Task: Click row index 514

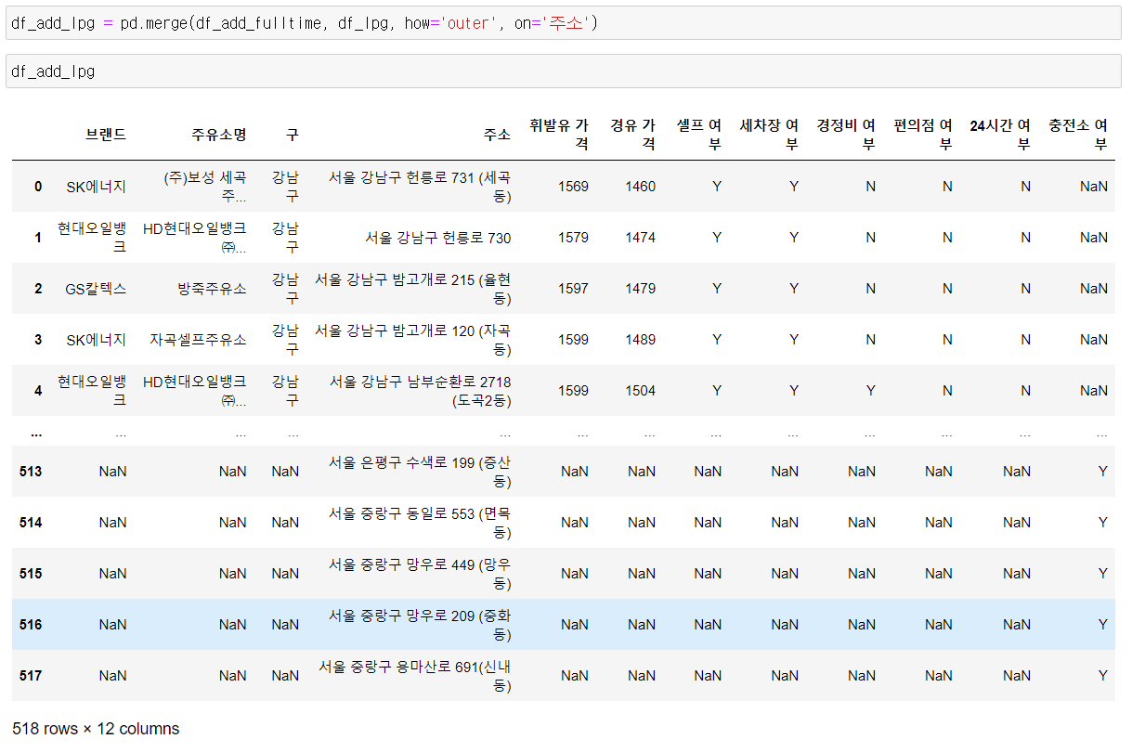Action: coord(31,523)
